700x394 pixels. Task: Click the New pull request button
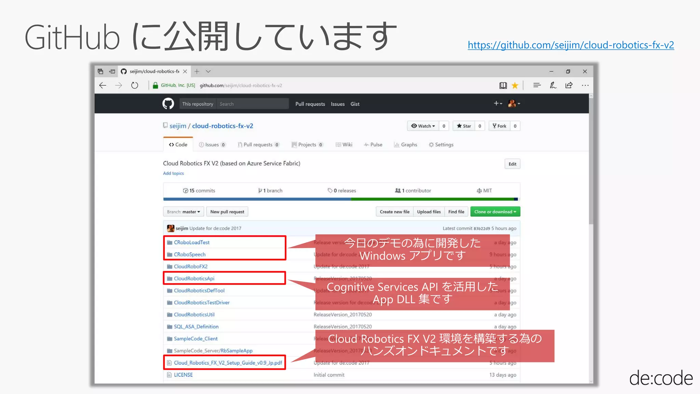227,212
